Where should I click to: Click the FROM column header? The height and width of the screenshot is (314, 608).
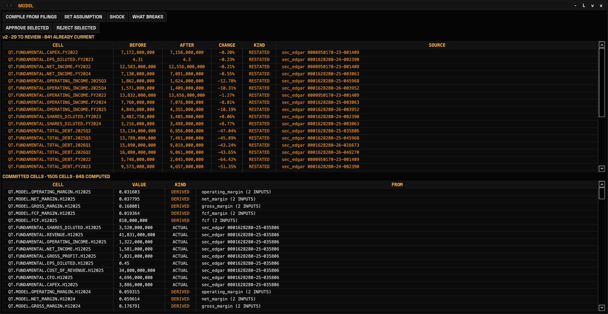(397, 185)
